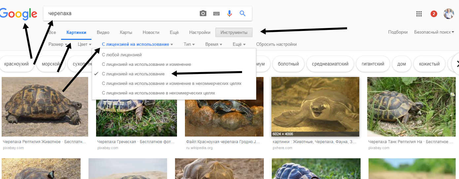Toggle the Инструменты button
The image size is (459, 179).
pyautogui.click(x=234, y=32)
